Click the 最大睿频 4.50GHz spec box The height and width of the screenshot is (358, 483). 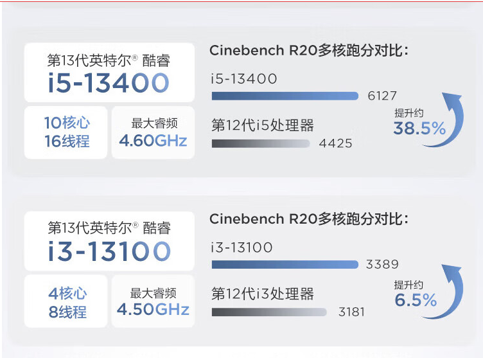(x=154, y=303)
